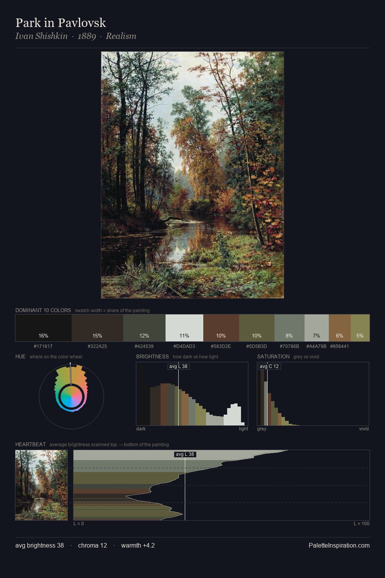Select the brown 10% swatch #583D2E

coord(221,328)
